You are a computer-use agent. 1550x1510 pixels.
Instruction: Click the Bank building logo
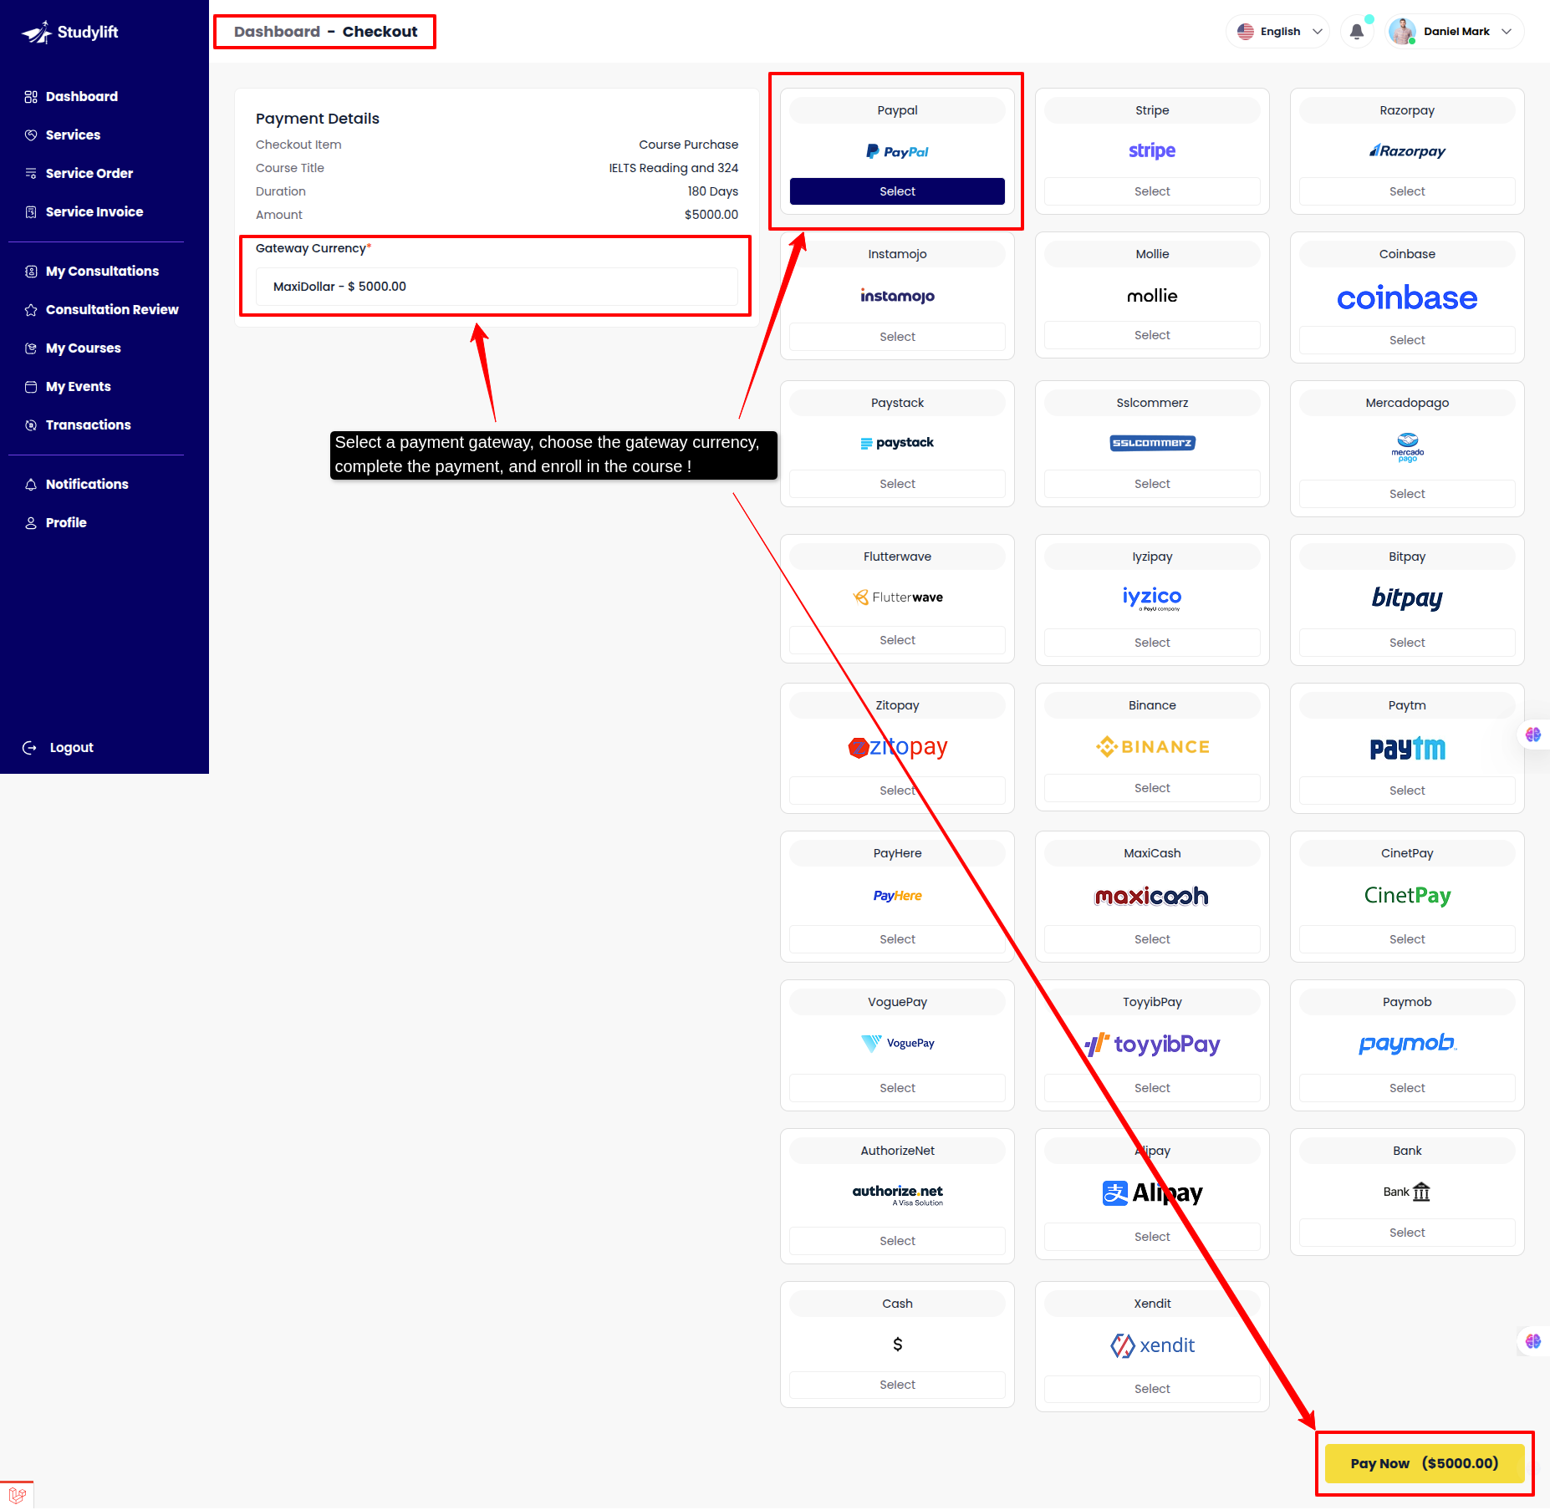pos(1407,1192)
